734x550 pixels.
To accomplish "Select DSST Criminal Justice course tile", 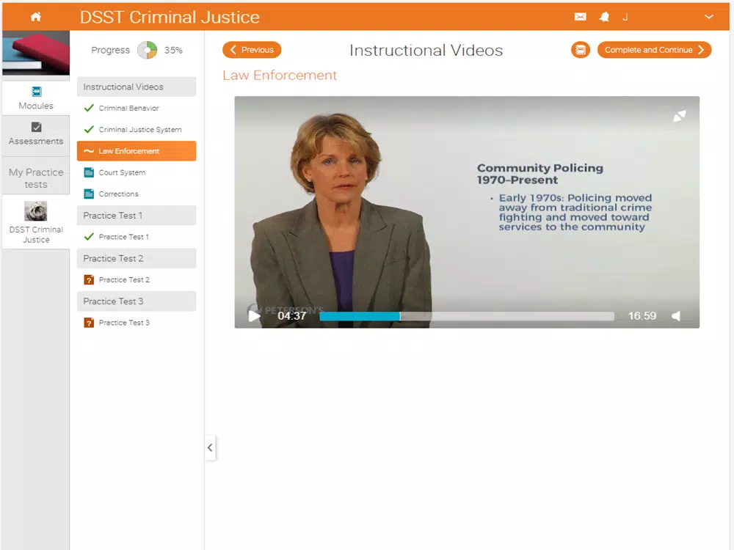I will click(x=36, y=222).
